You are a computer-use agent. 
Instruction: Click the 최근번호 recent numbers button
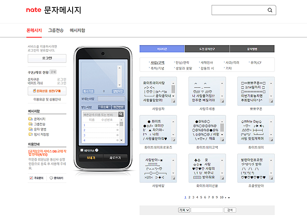118,107
